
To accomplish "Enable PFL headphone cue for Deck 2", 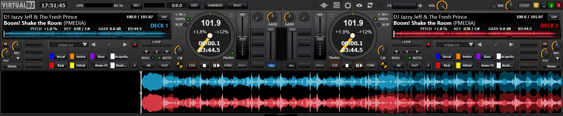I will (x=291, y=66).
